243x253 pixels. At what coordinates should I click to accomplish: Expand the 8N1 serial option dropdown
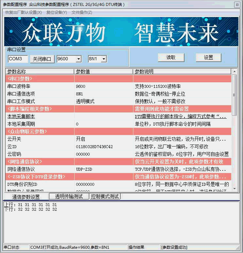click(104, 59)
